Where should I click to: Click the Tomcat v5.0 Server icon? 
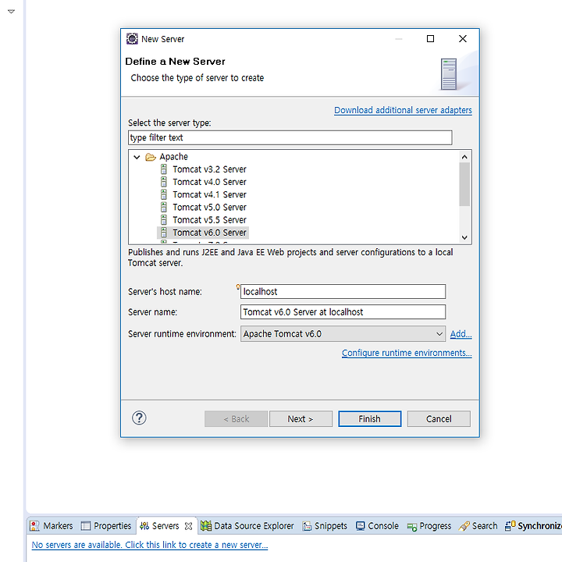164,207
